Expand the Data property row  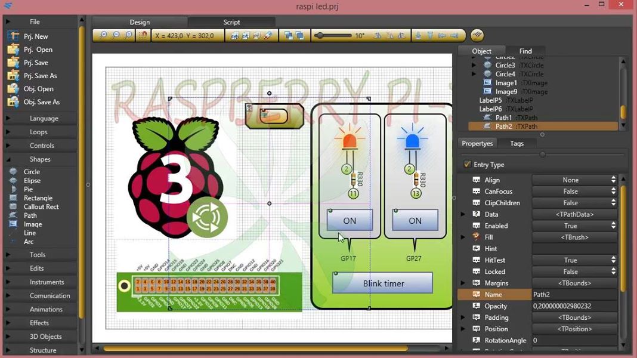[x=463, y=214]
